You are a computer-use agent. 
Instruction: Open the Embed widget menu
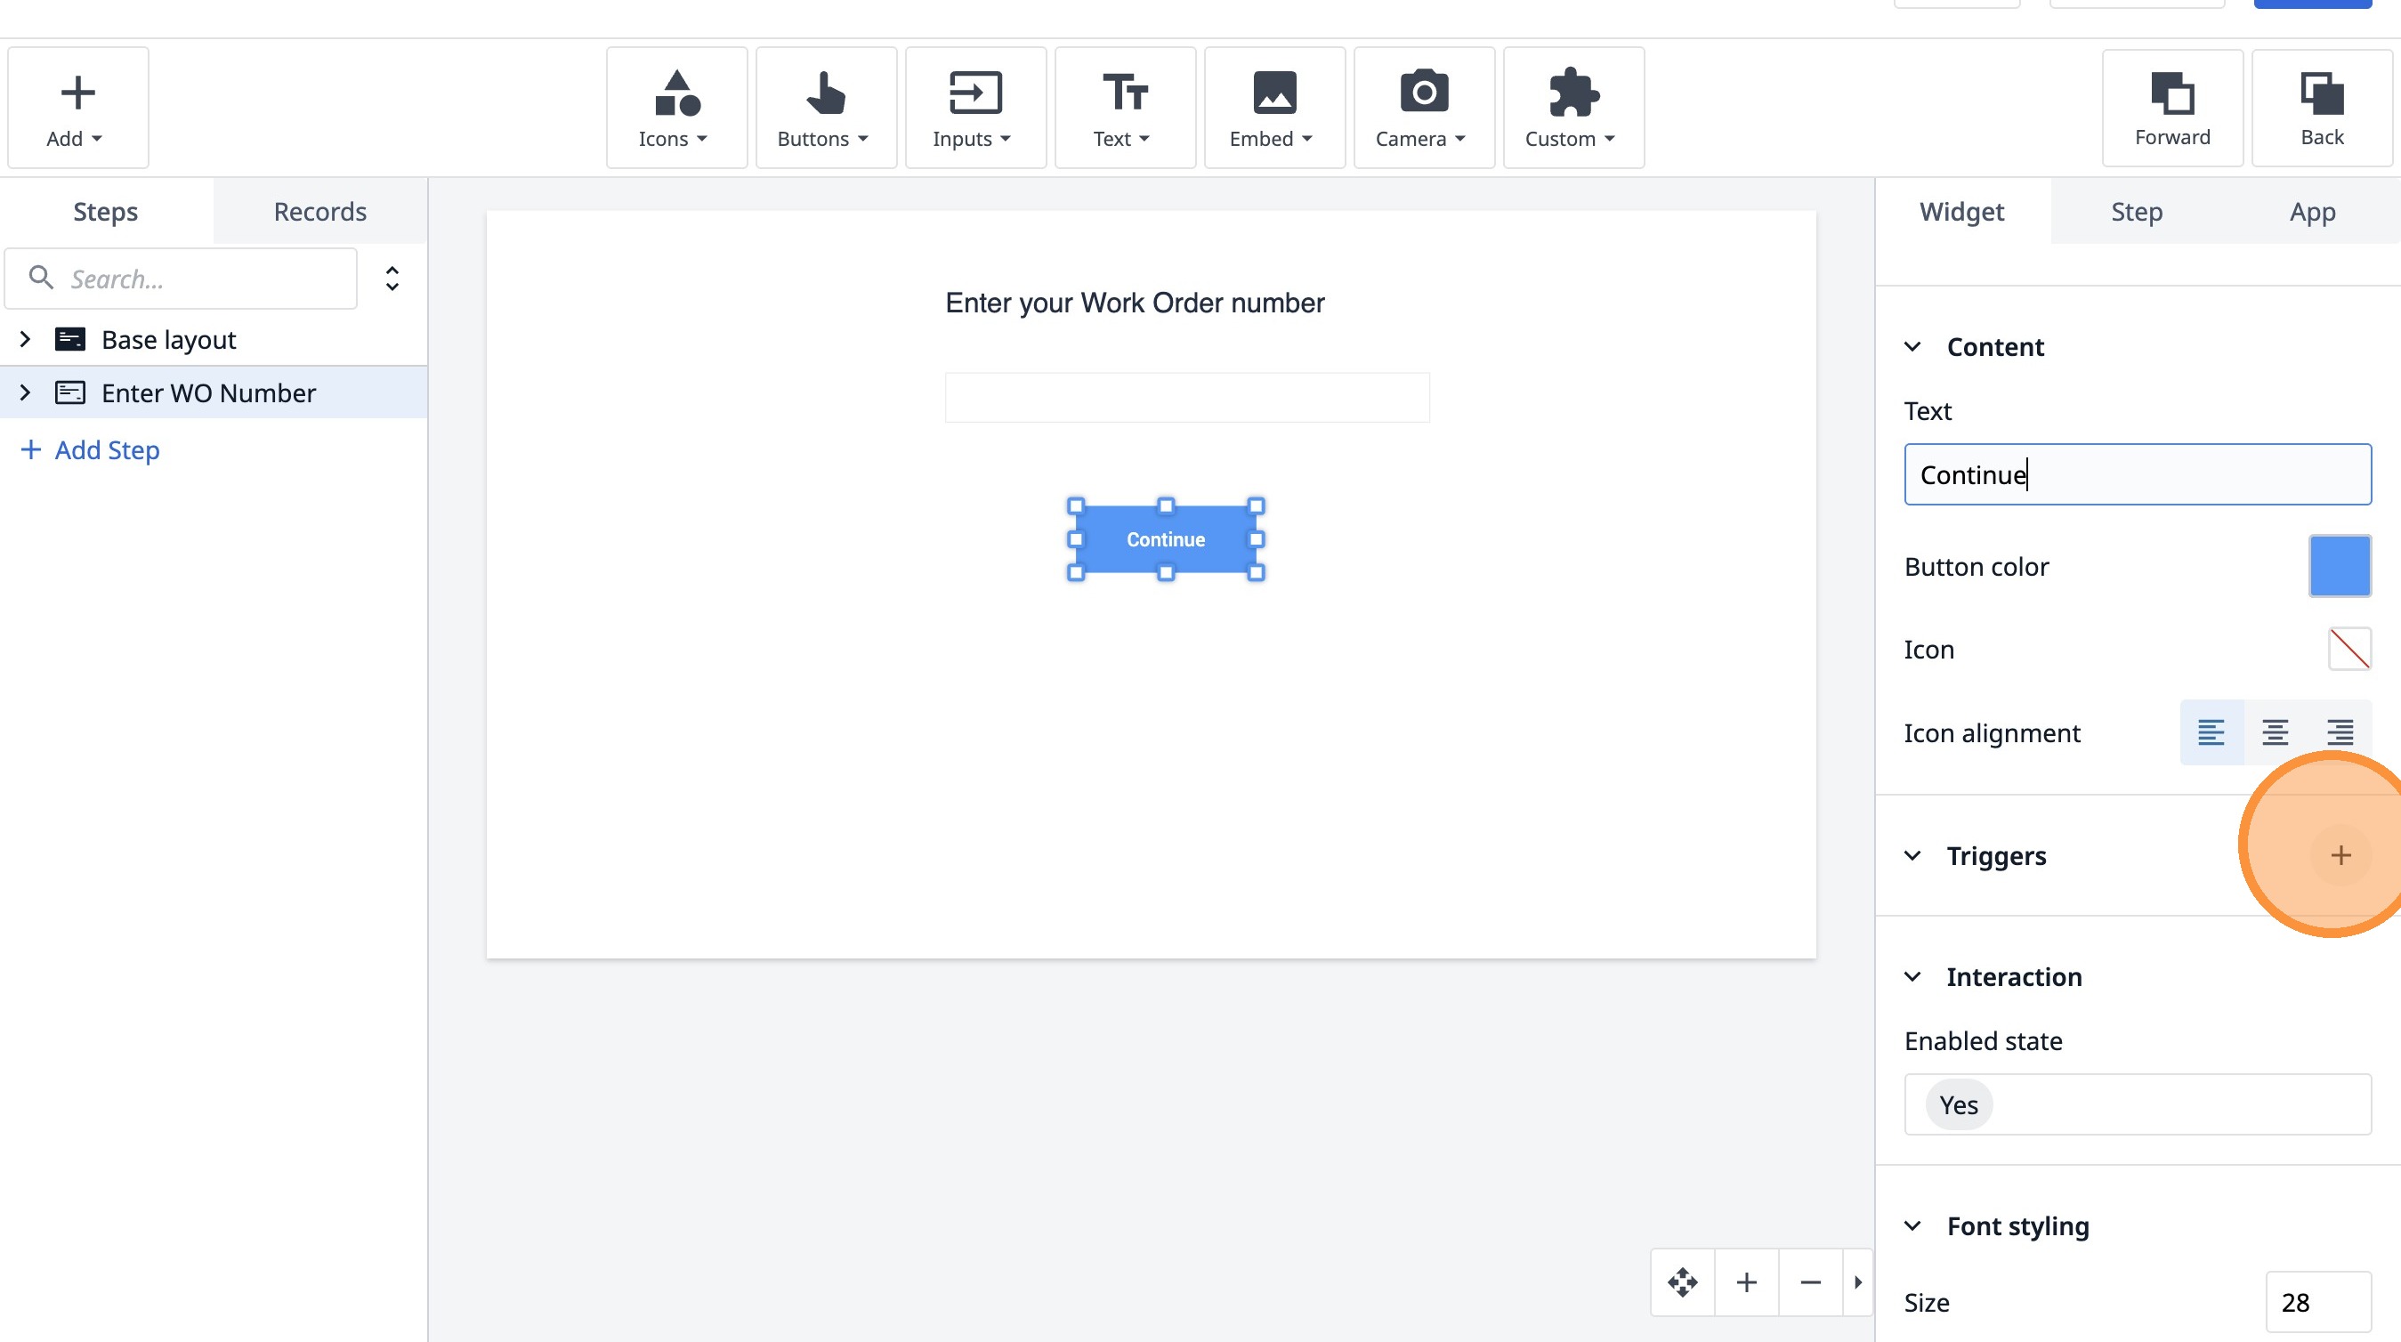(1273, 107)
